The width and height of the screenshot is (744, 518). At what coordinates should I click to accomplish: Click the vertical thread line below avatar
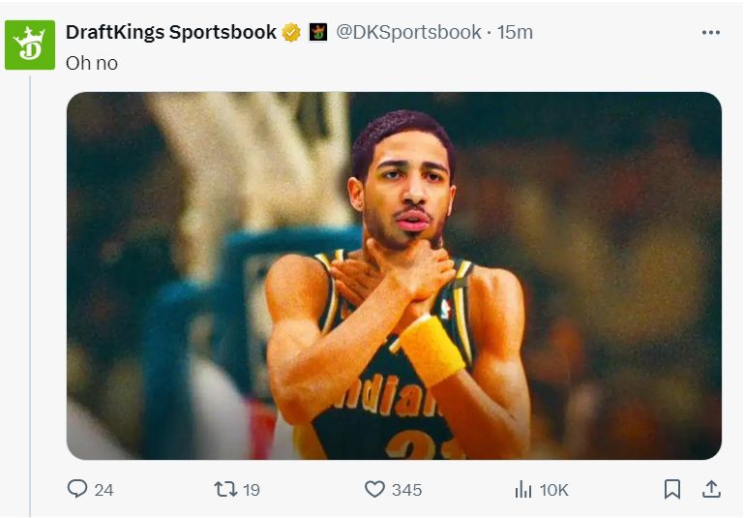pyautogui.click(x=30, y=290)
